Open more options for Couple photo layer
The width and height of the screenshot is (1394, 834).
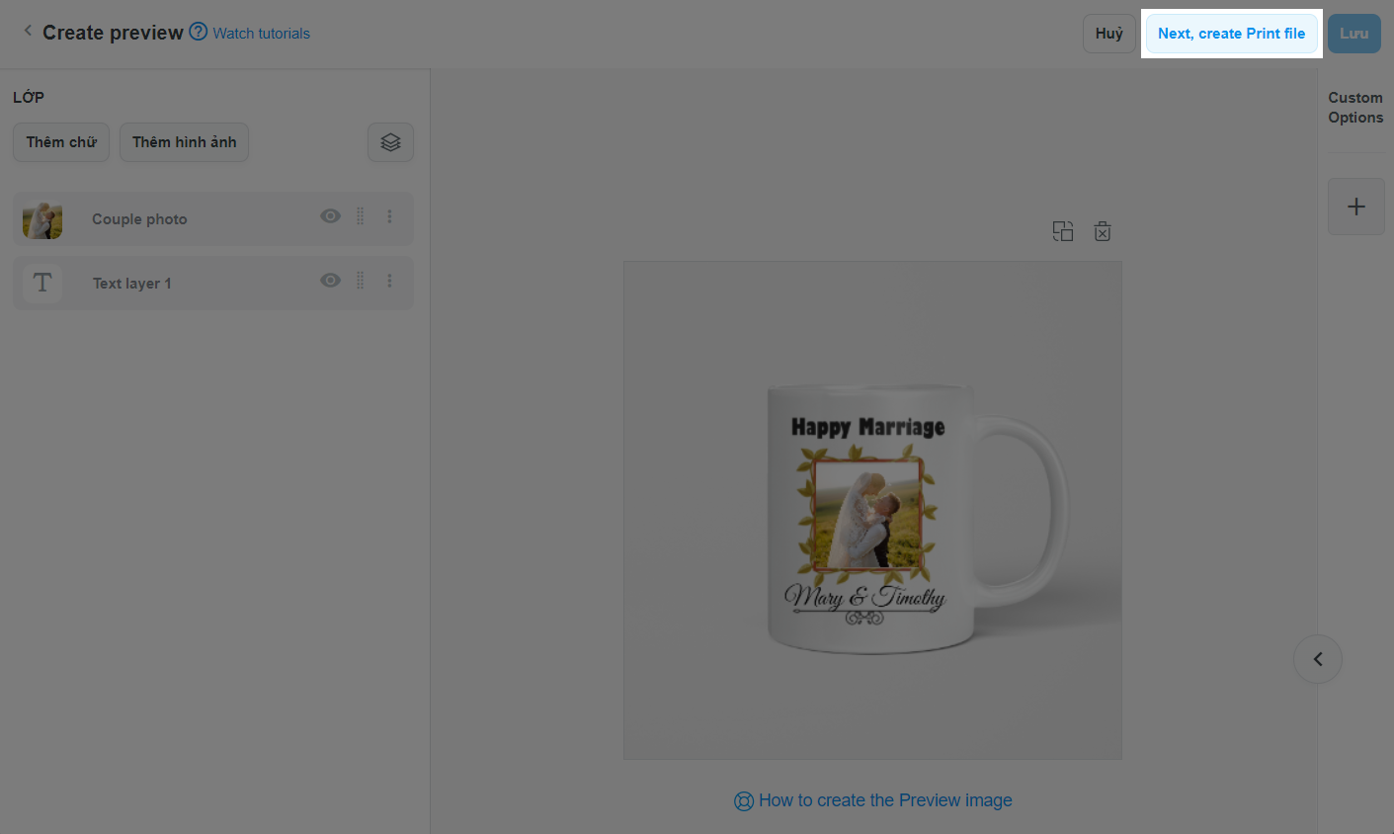[x=390, y=216]
